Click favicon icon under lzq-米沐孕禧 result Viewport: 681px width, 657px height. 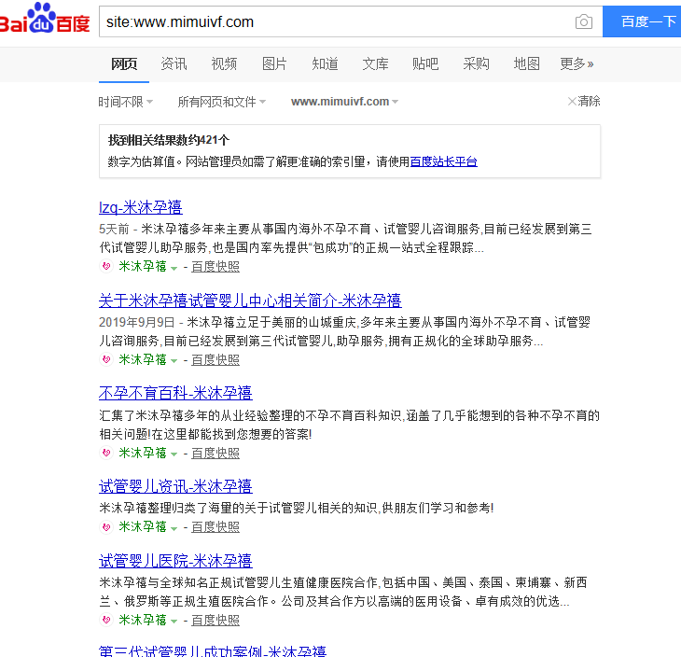(105, 267)
